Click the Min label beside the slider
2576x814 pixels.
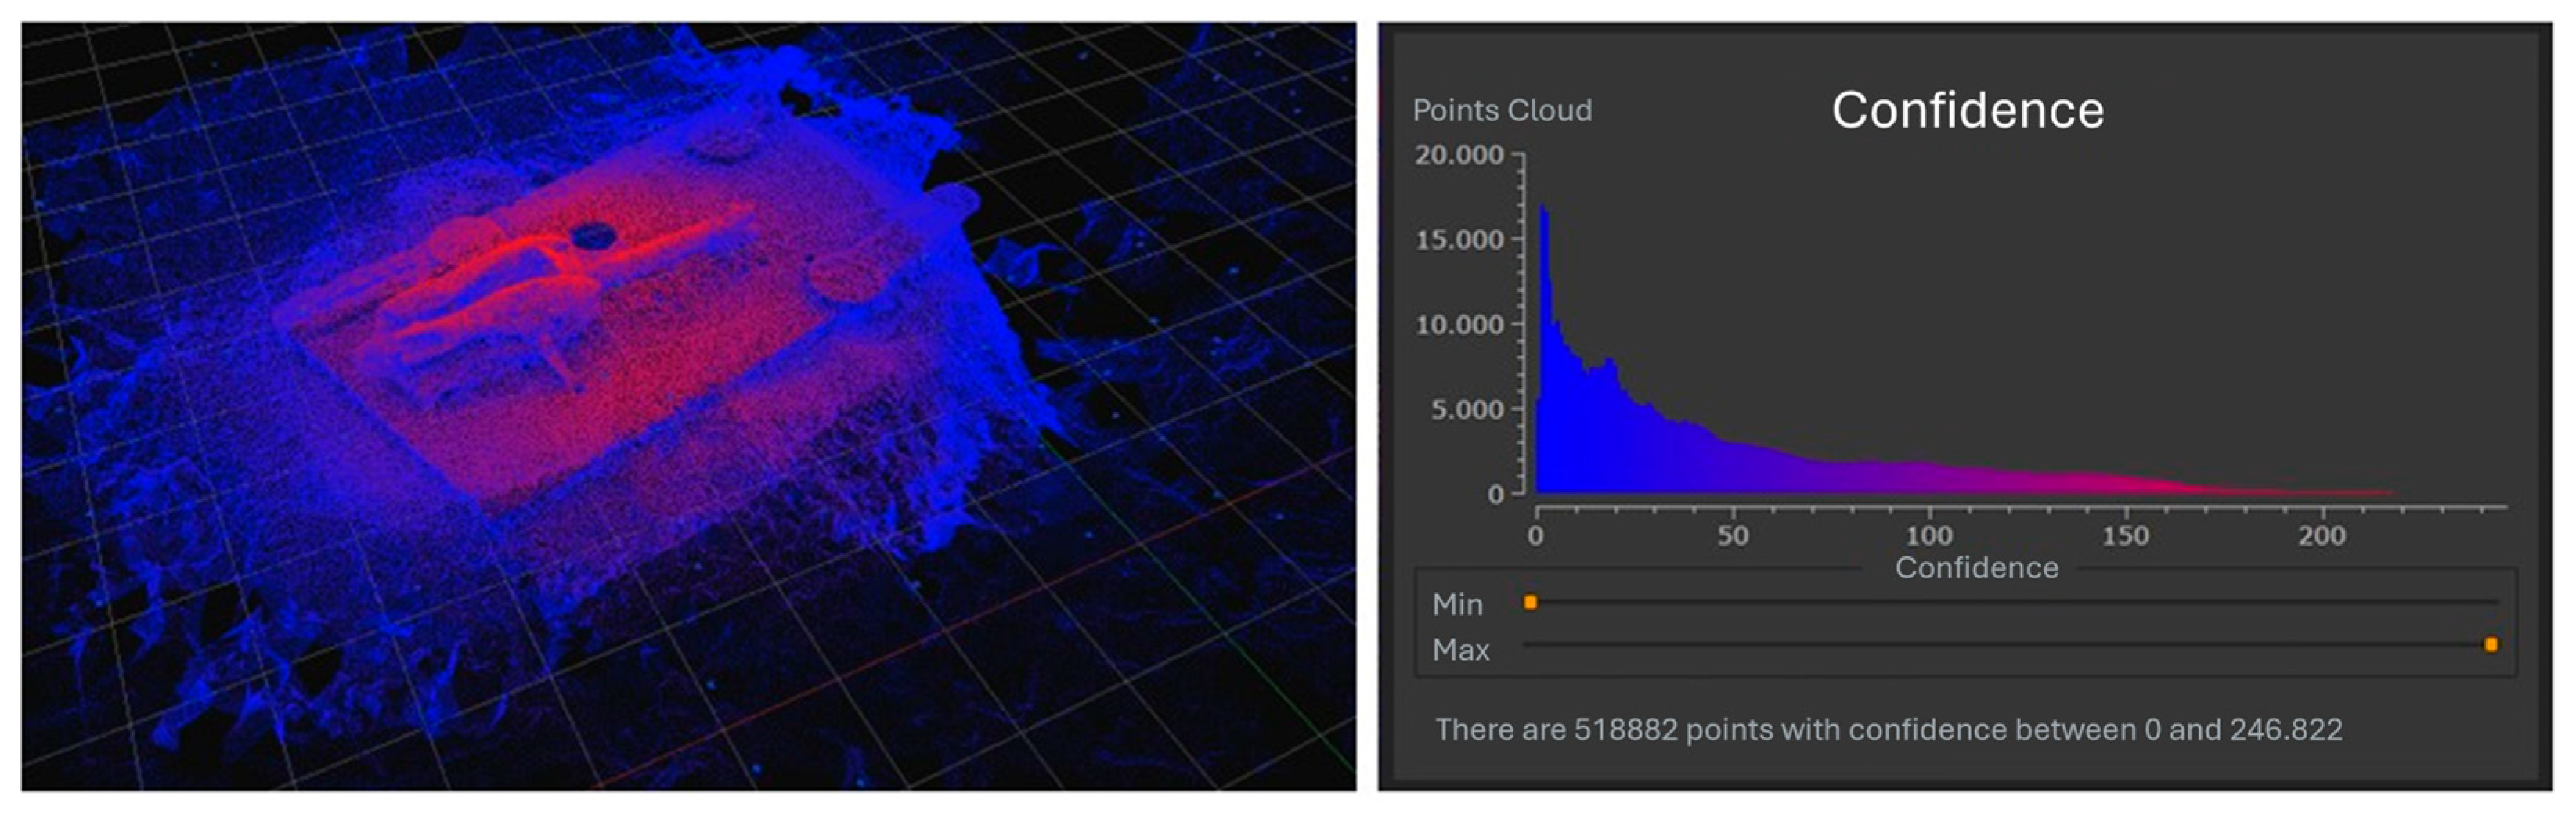[1457, 605]
